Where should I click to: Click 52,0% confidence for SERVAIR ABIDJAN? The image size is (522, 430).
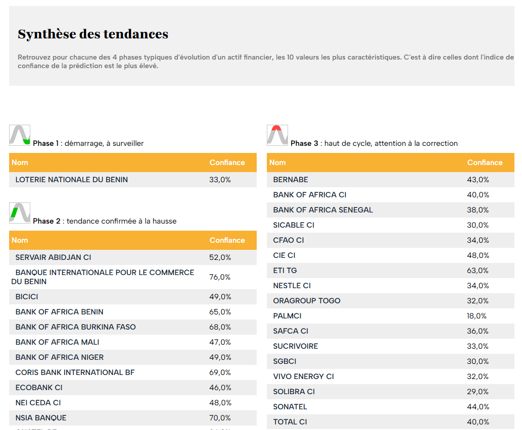(220, 257)
